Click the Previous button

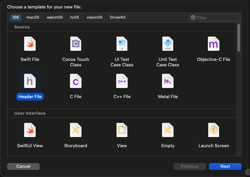click(190, 167)
